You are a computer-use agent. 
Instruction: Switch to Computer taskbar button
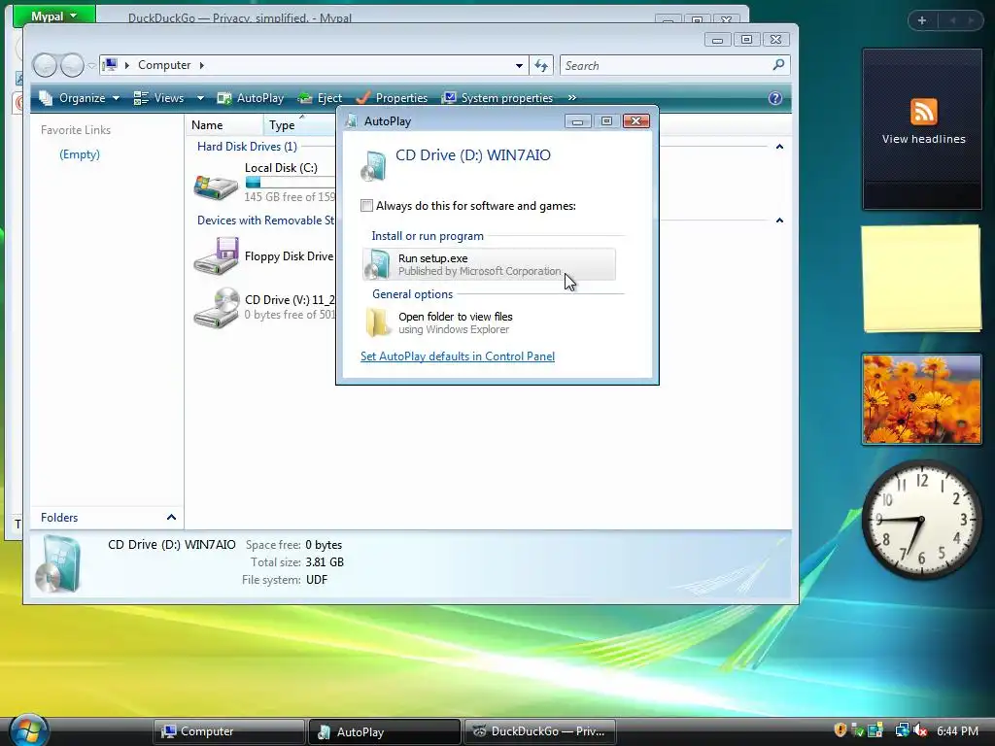point(229,731)
